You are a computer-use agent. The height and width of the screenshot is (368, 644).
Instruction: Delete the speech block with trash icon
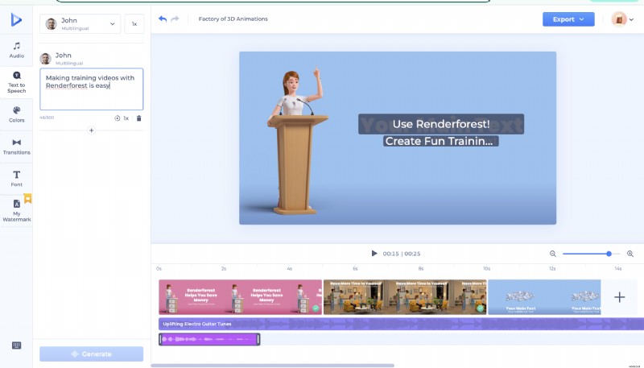(x=138, y=118)
